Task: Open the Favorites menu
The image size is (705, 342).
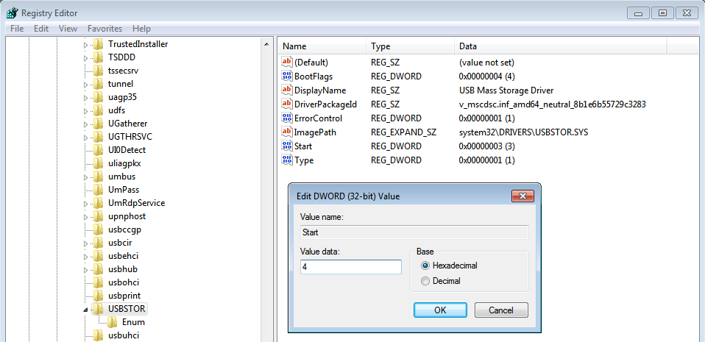Action: coord(104,29)
